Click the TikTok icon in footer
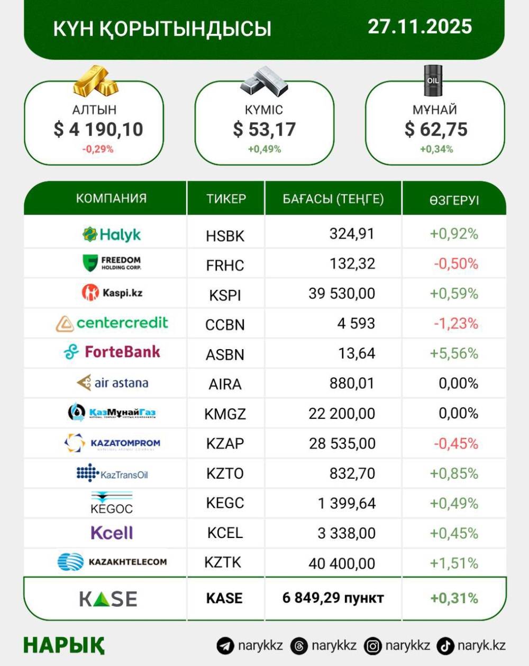The height and width of the screenshot is (666, 529). click(x=445, y=646)
